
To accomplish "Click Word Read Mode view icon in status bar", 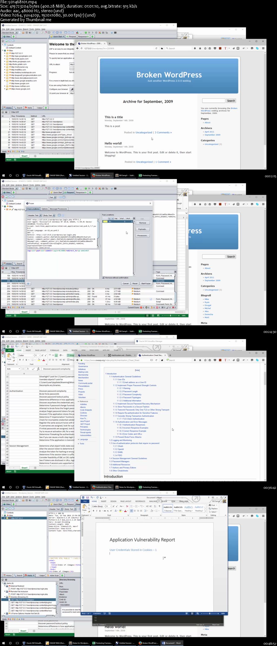I will [187, 613].
